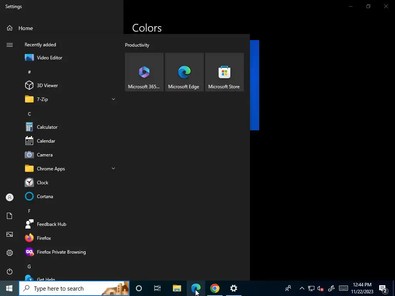Click the Recently added heading

point(40,45)
